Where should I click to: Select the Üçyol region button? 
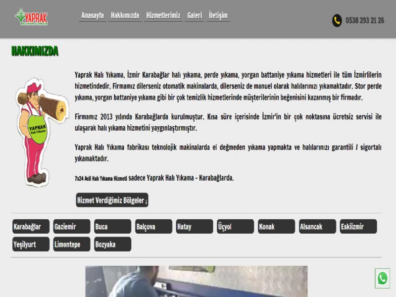point(236,227)
